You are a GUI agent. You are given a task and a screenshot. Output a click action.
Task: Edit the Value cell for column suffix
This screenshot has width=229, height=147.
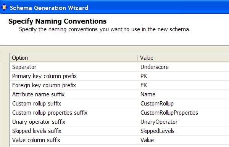pyautogui.click(x=184, y=140)
